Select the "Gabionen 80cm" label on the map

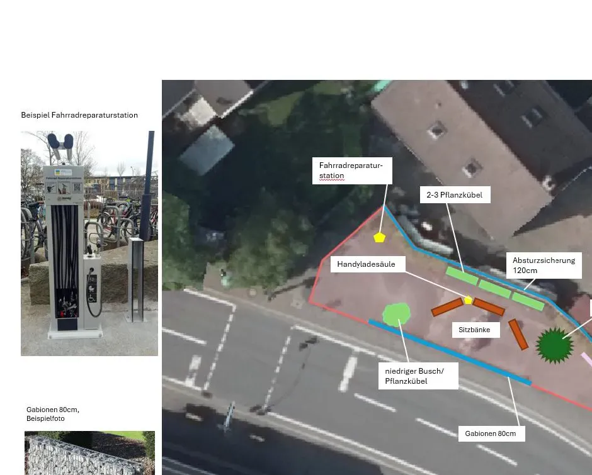(x=491, y=433)
